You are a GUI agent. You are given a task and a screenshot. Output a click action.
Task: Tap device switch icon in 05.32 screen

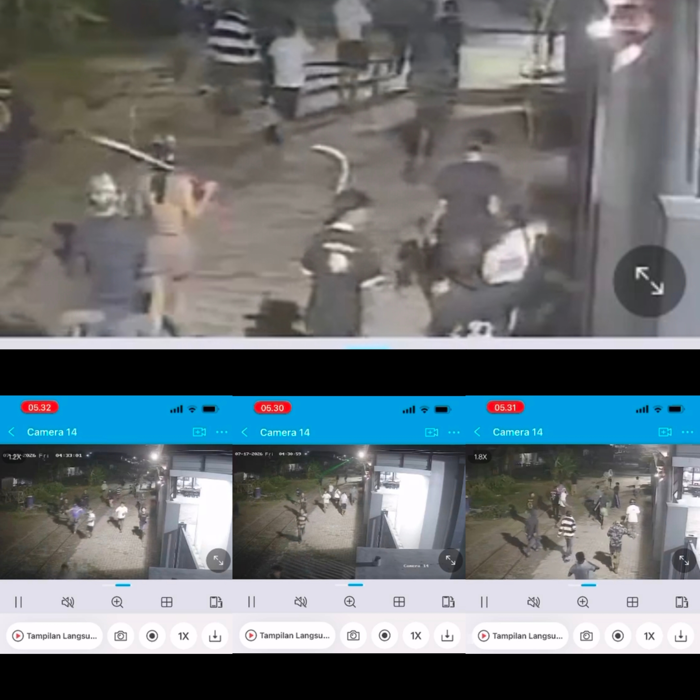coord(216,602)
